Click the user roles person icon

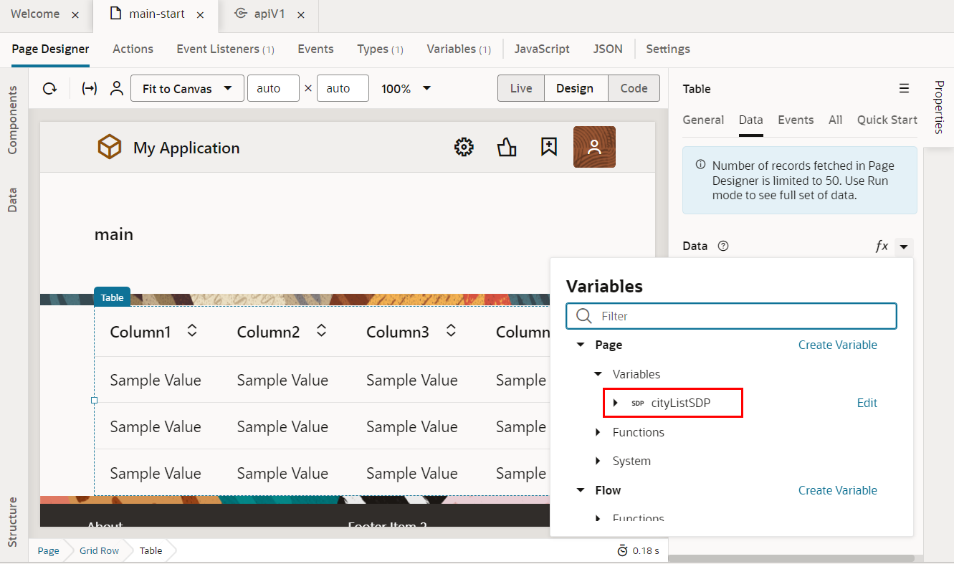pos(116,89)
